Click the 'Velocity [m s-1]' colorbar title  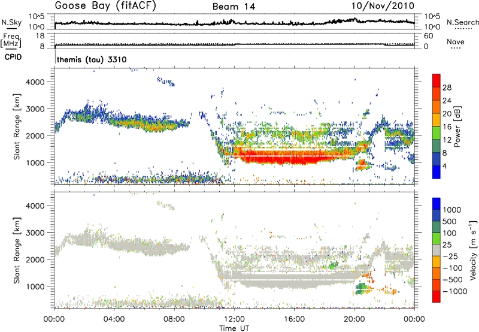coord(473,250)
